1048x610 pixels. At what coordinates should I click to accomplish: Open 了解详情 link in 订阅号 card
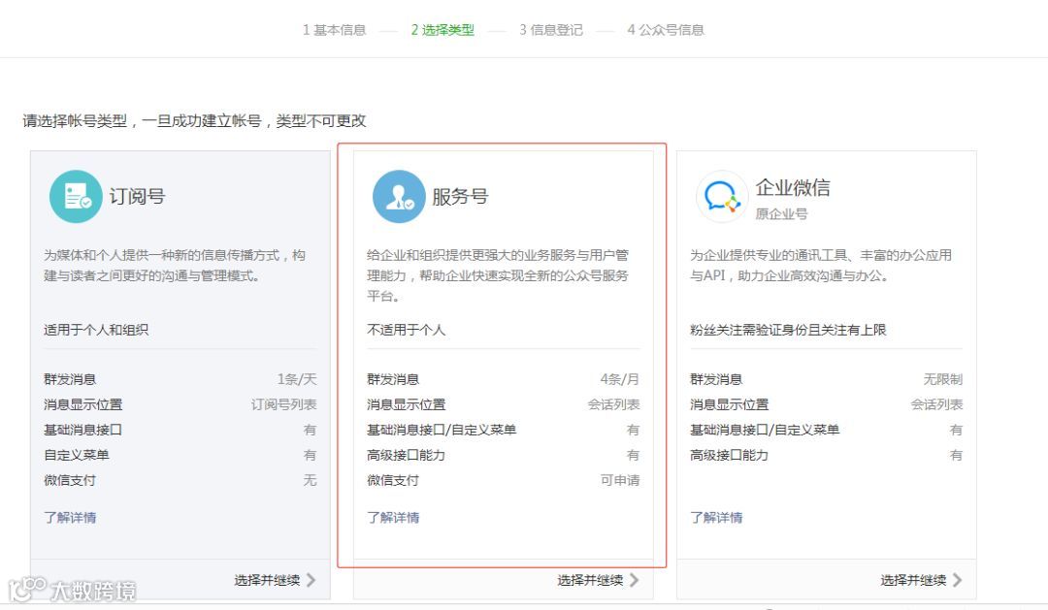70,517
